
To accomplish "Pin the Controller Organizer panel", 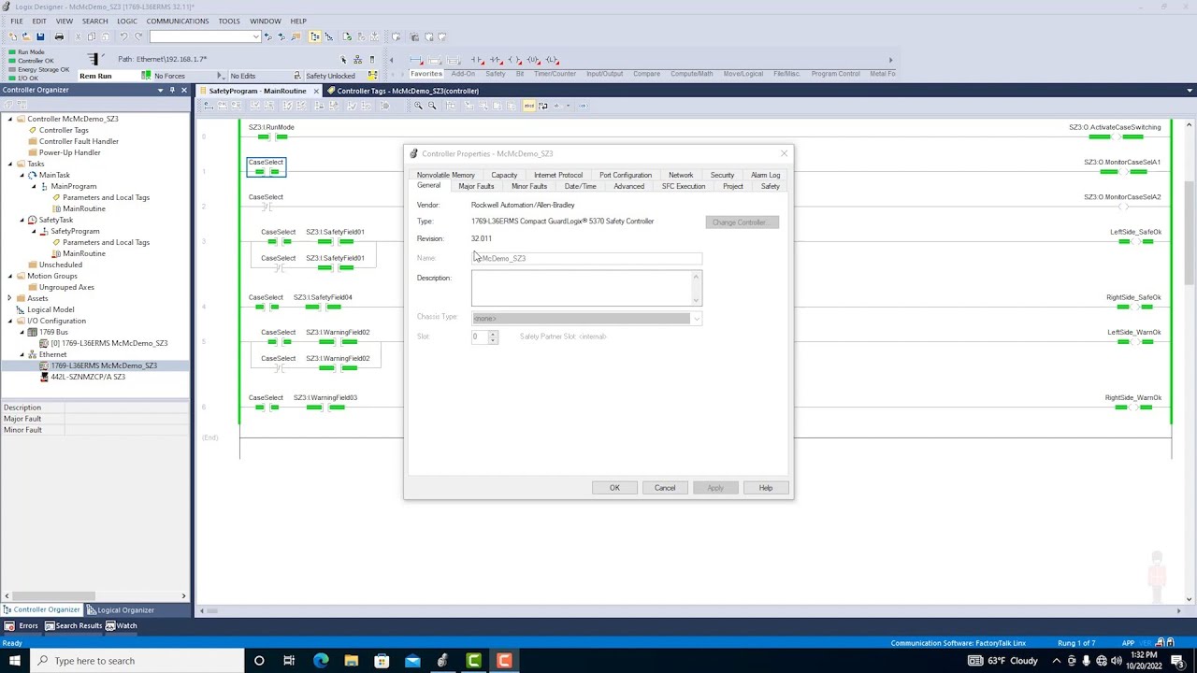I will [172, 90].
